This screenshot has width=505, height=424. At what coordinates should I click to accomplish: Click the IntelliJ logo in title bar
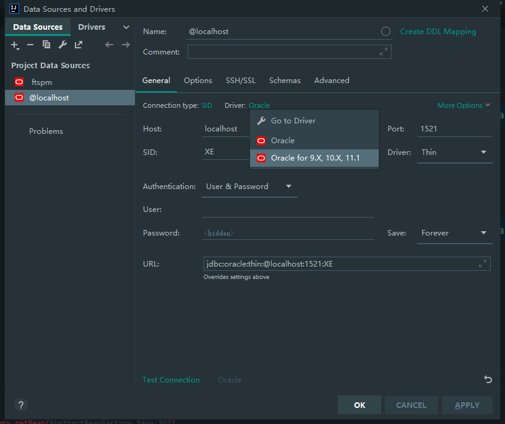coord(14,9)
